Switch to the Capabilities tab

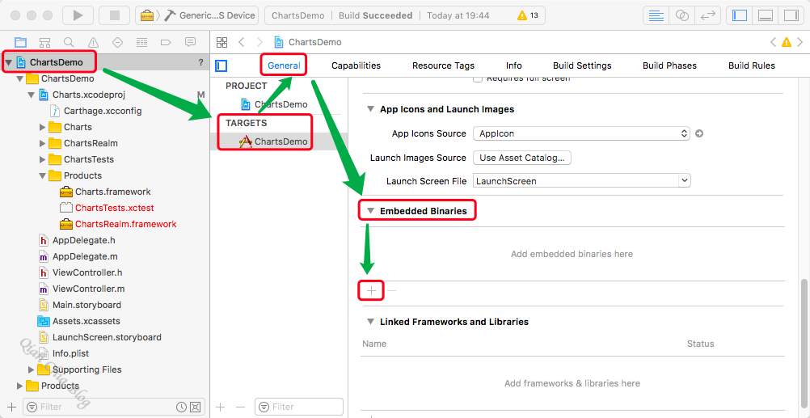[356, 65]
